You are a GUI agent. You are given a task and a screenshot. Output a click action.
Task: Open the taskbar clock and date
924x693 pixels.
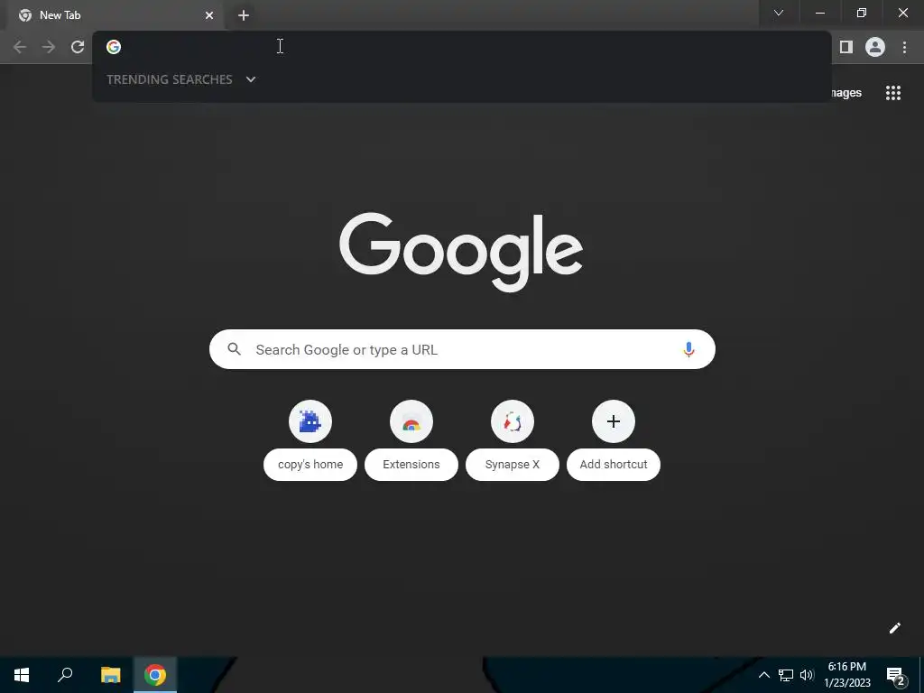[x=846, y=675]
